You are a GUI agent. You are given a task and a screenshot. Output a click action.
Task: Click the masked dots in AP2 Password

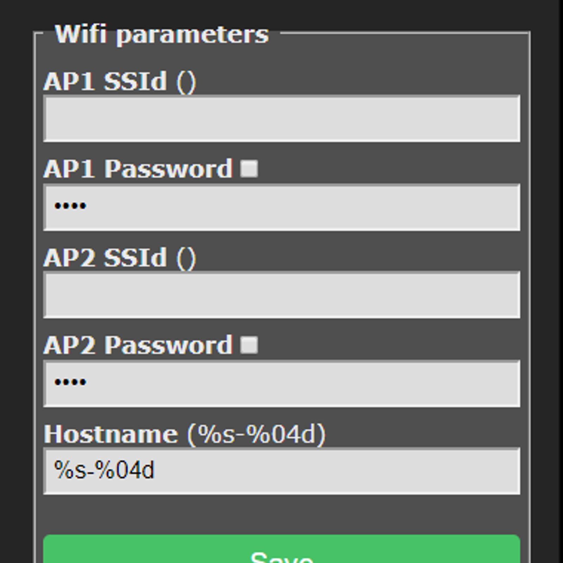point(70,382)
